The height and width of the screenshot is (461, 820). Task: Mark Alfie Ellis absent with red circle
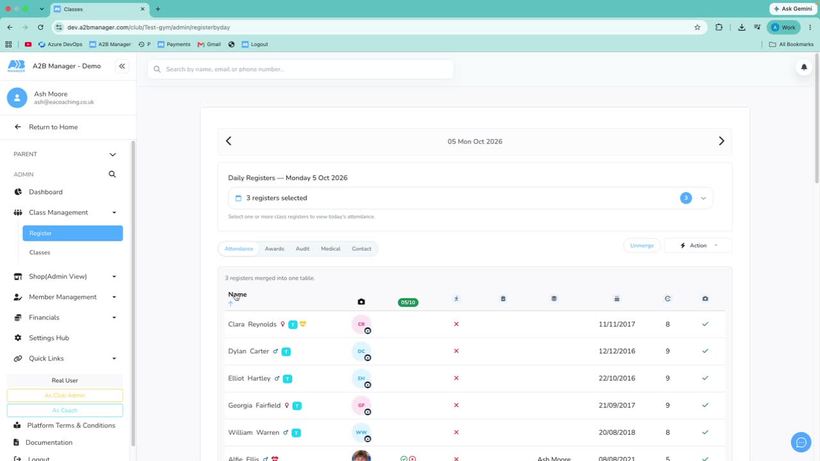[413, 459]
